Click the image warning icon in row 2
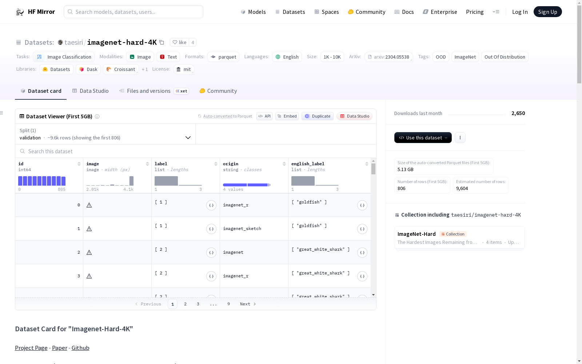Viewport: 582px width, 364px height. 89,253
